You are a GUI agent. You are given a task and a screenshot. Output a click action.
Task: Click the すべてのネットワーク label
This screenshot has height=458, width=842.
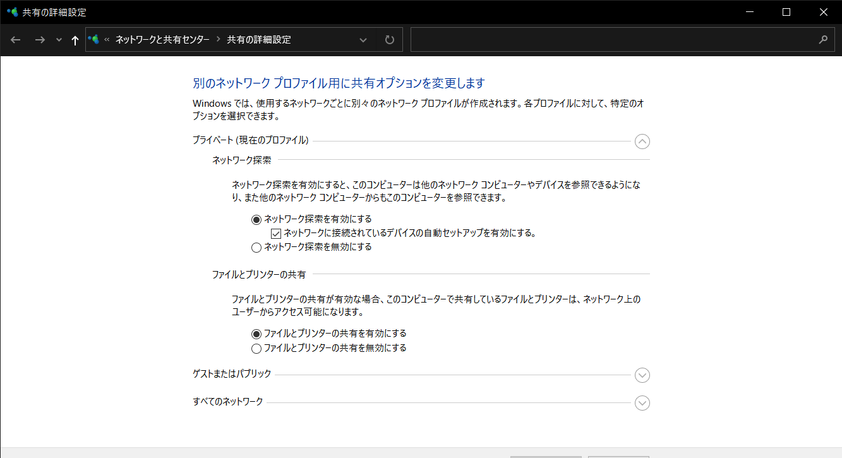227,402
